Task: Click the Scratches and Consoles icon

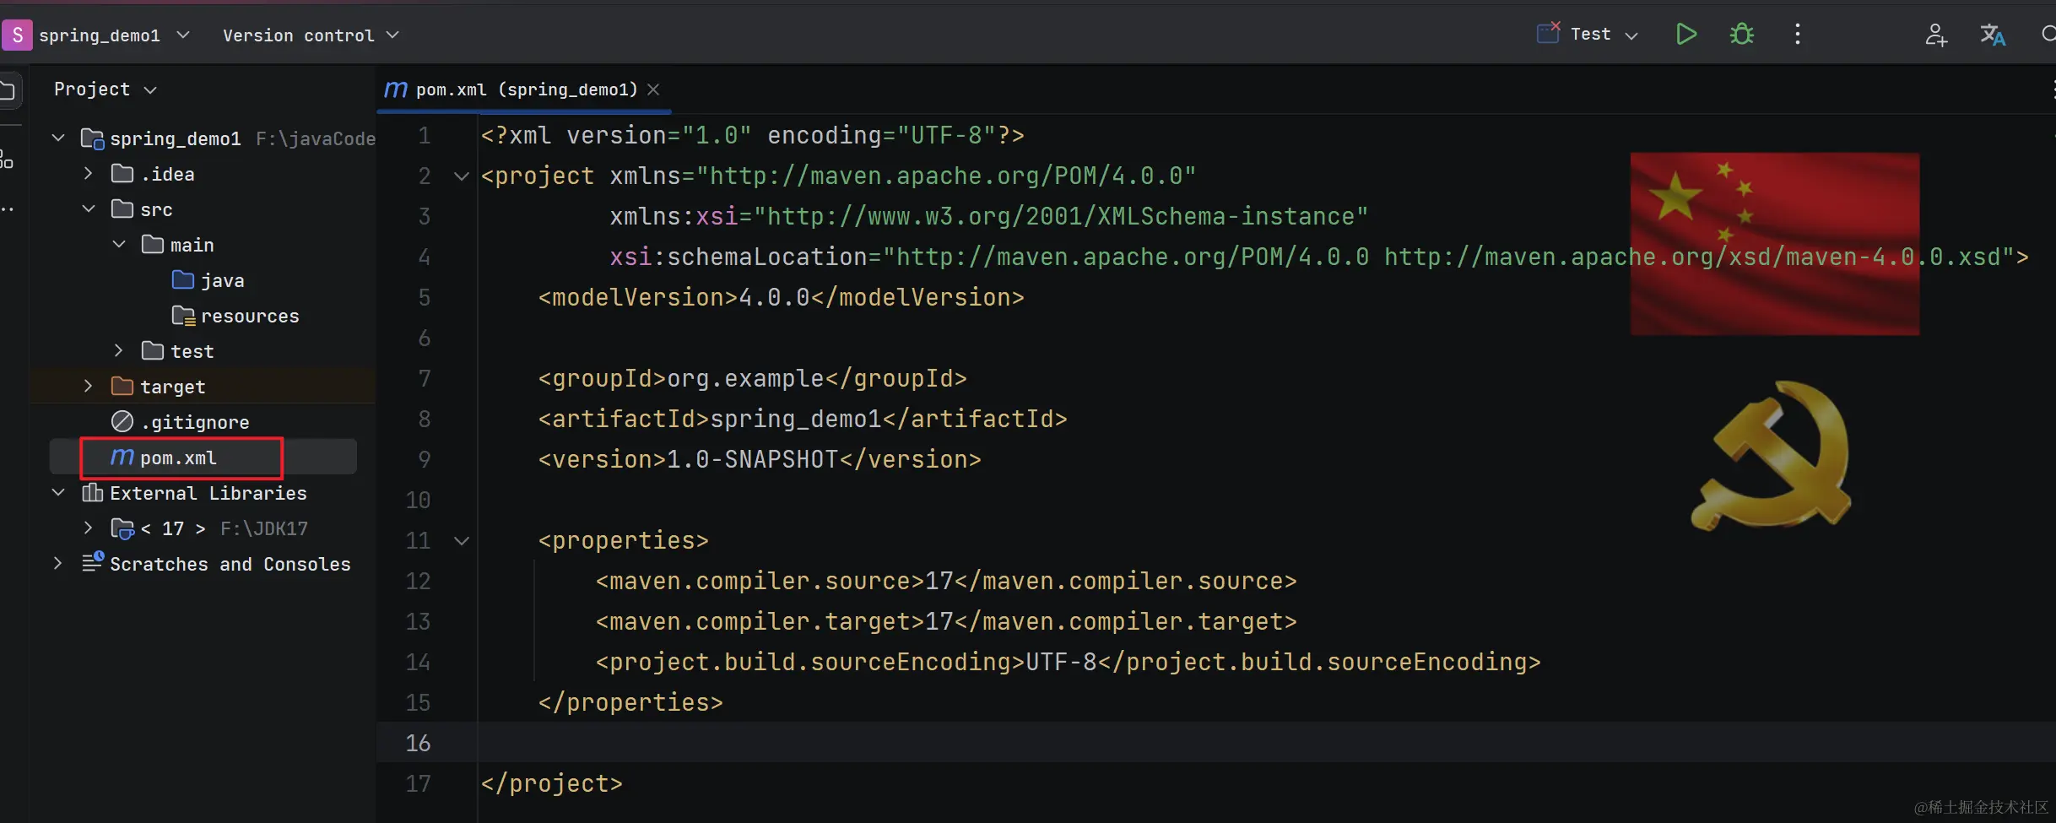Action: point(93,562)
